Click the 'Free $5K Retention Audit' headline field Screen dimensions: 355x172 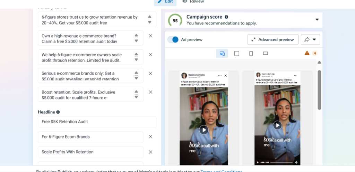coord(97,122)
